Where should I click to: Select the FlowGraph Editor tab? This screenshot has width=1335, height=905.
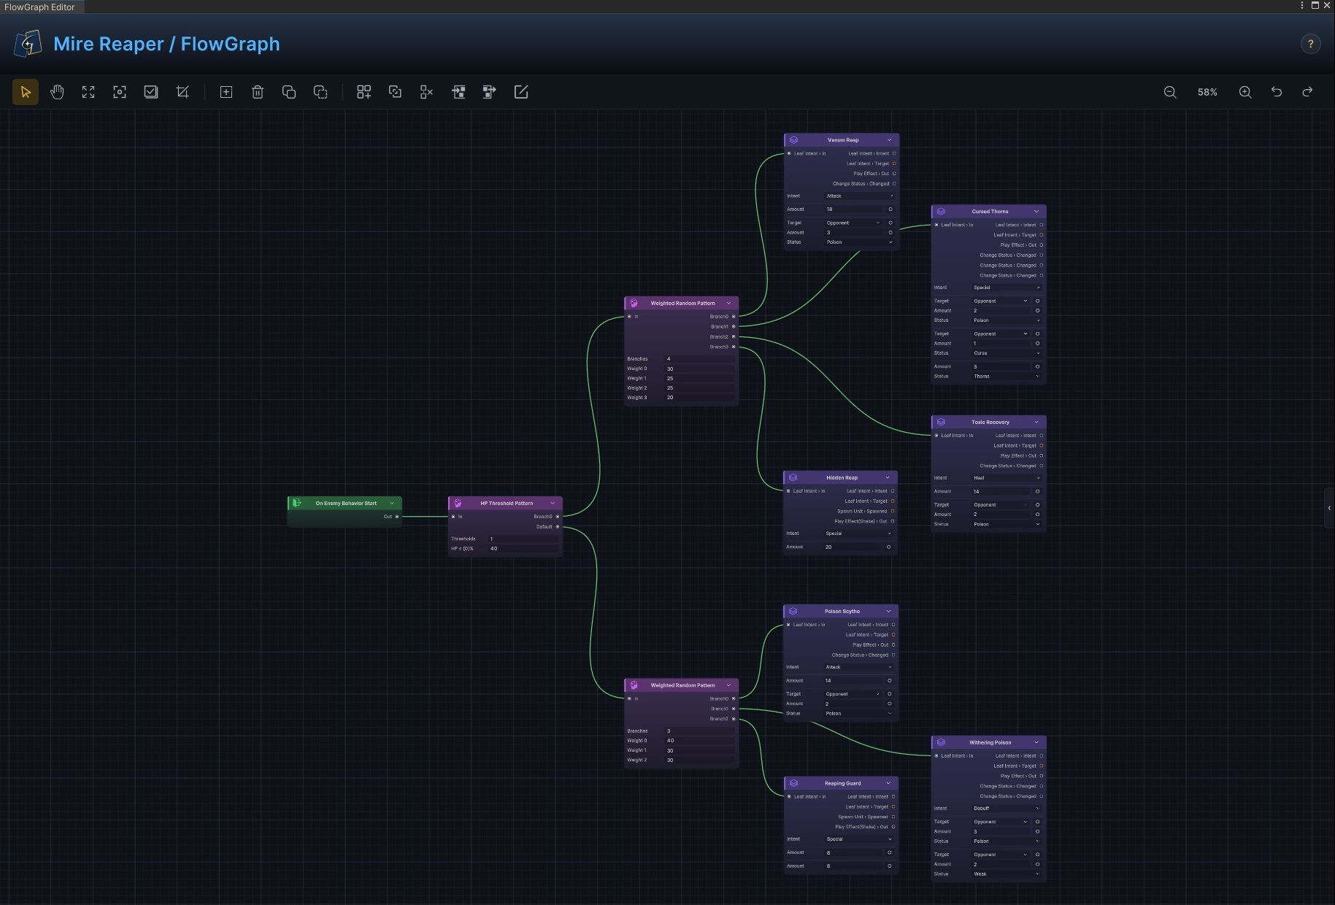coord(40,7)
